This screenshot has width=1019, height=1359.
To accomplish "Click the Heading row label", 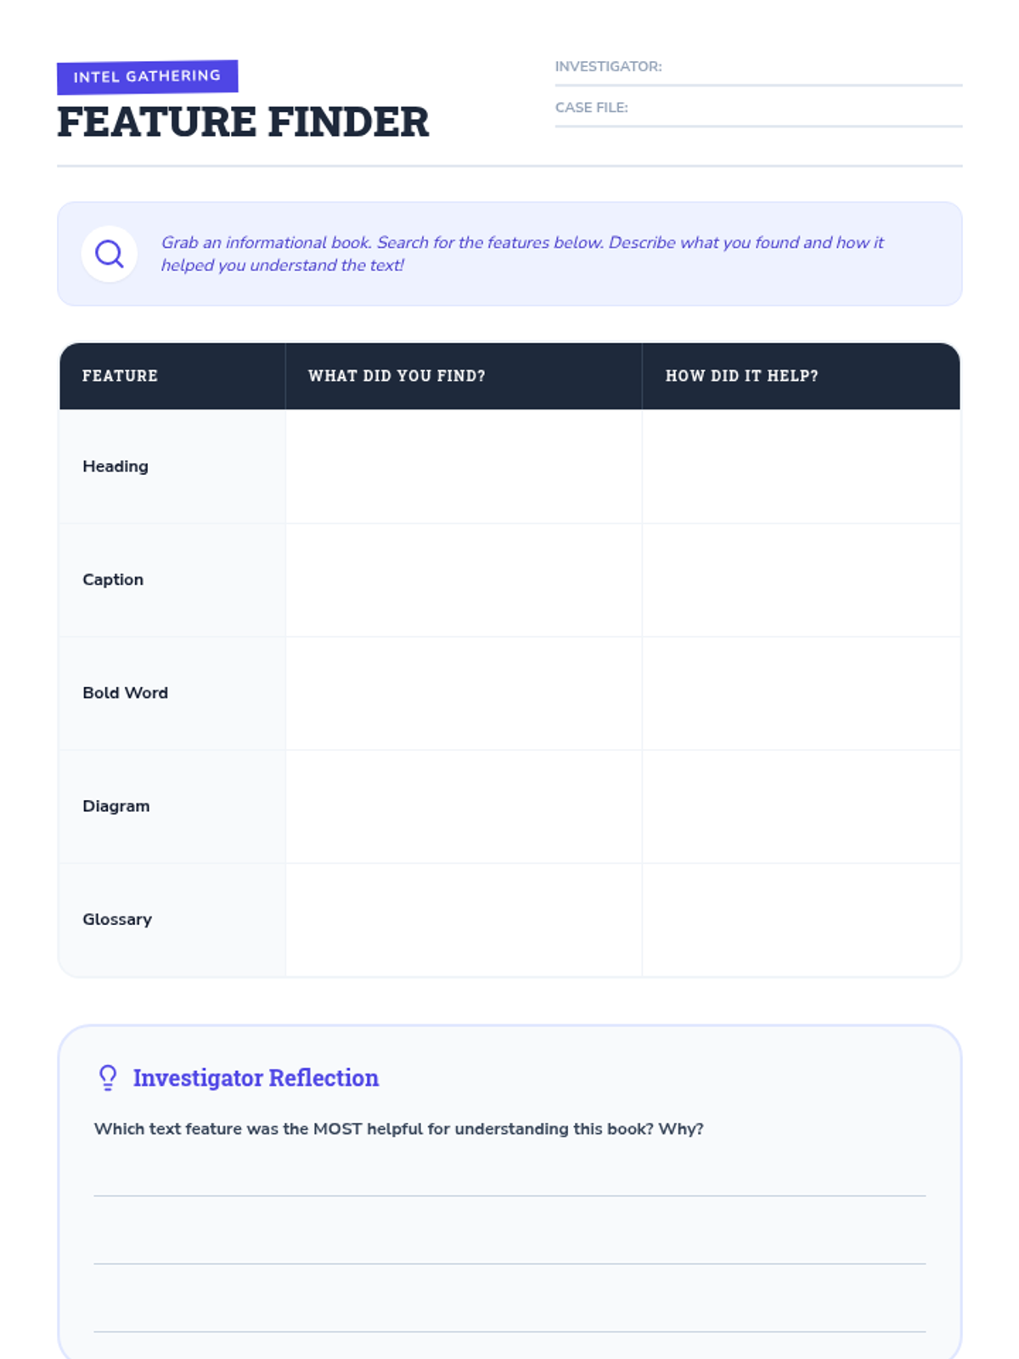I will point(115,466).
